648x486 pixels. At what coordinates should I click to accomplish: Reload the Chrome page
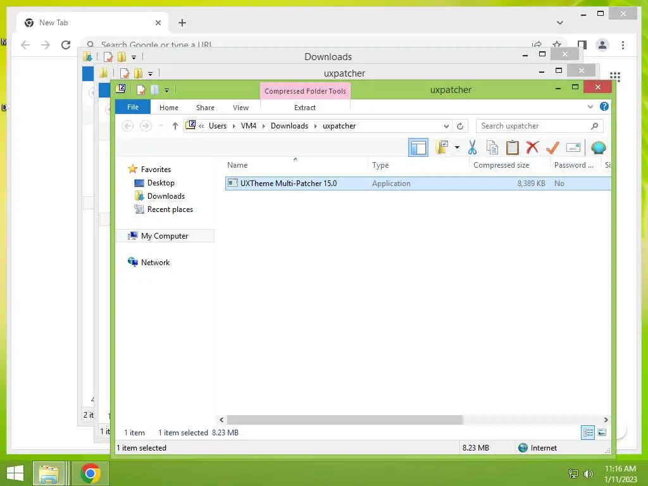coord(66,45)
